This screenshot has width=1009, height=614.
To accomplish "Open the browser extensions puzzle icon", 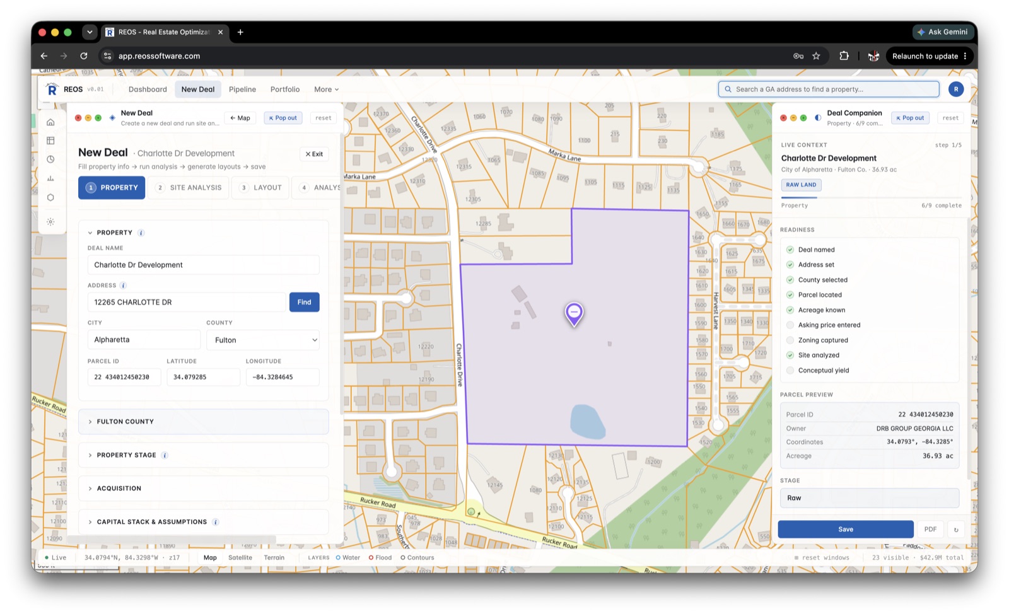I will pos(844,56).
